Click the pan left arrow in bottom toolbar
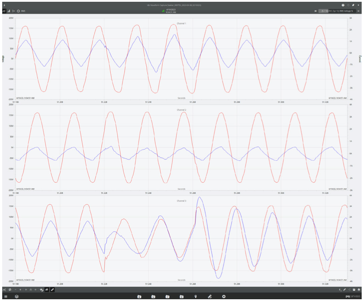Image resolution: width=363 pixels, height=301 pixels. tap(26, 289)
